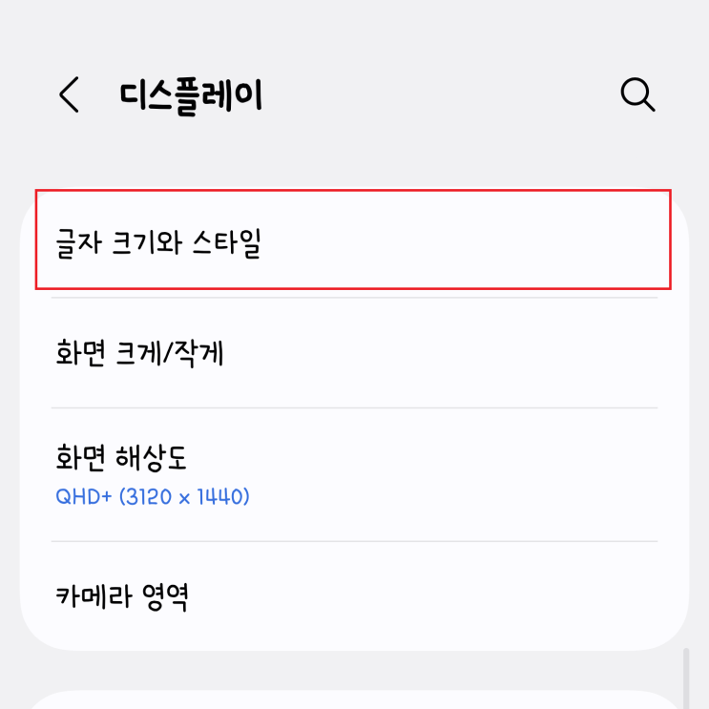Open camera cutout settings 카메라 영역

354,596
